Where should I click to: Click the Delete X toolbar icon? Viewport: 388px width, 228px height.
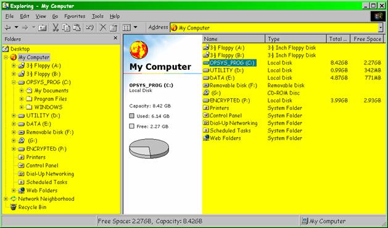pyautogui.click(x=103, y=27)
